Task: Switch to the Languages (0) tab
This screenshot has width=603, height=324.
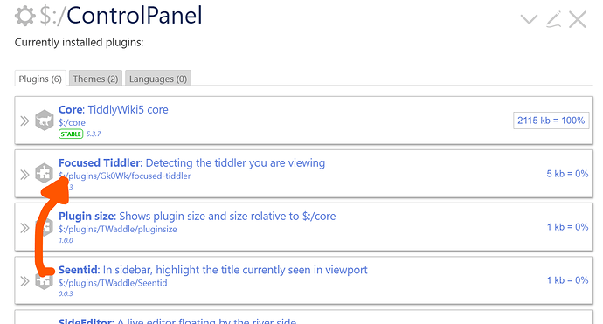Action: tap(158, 79)
